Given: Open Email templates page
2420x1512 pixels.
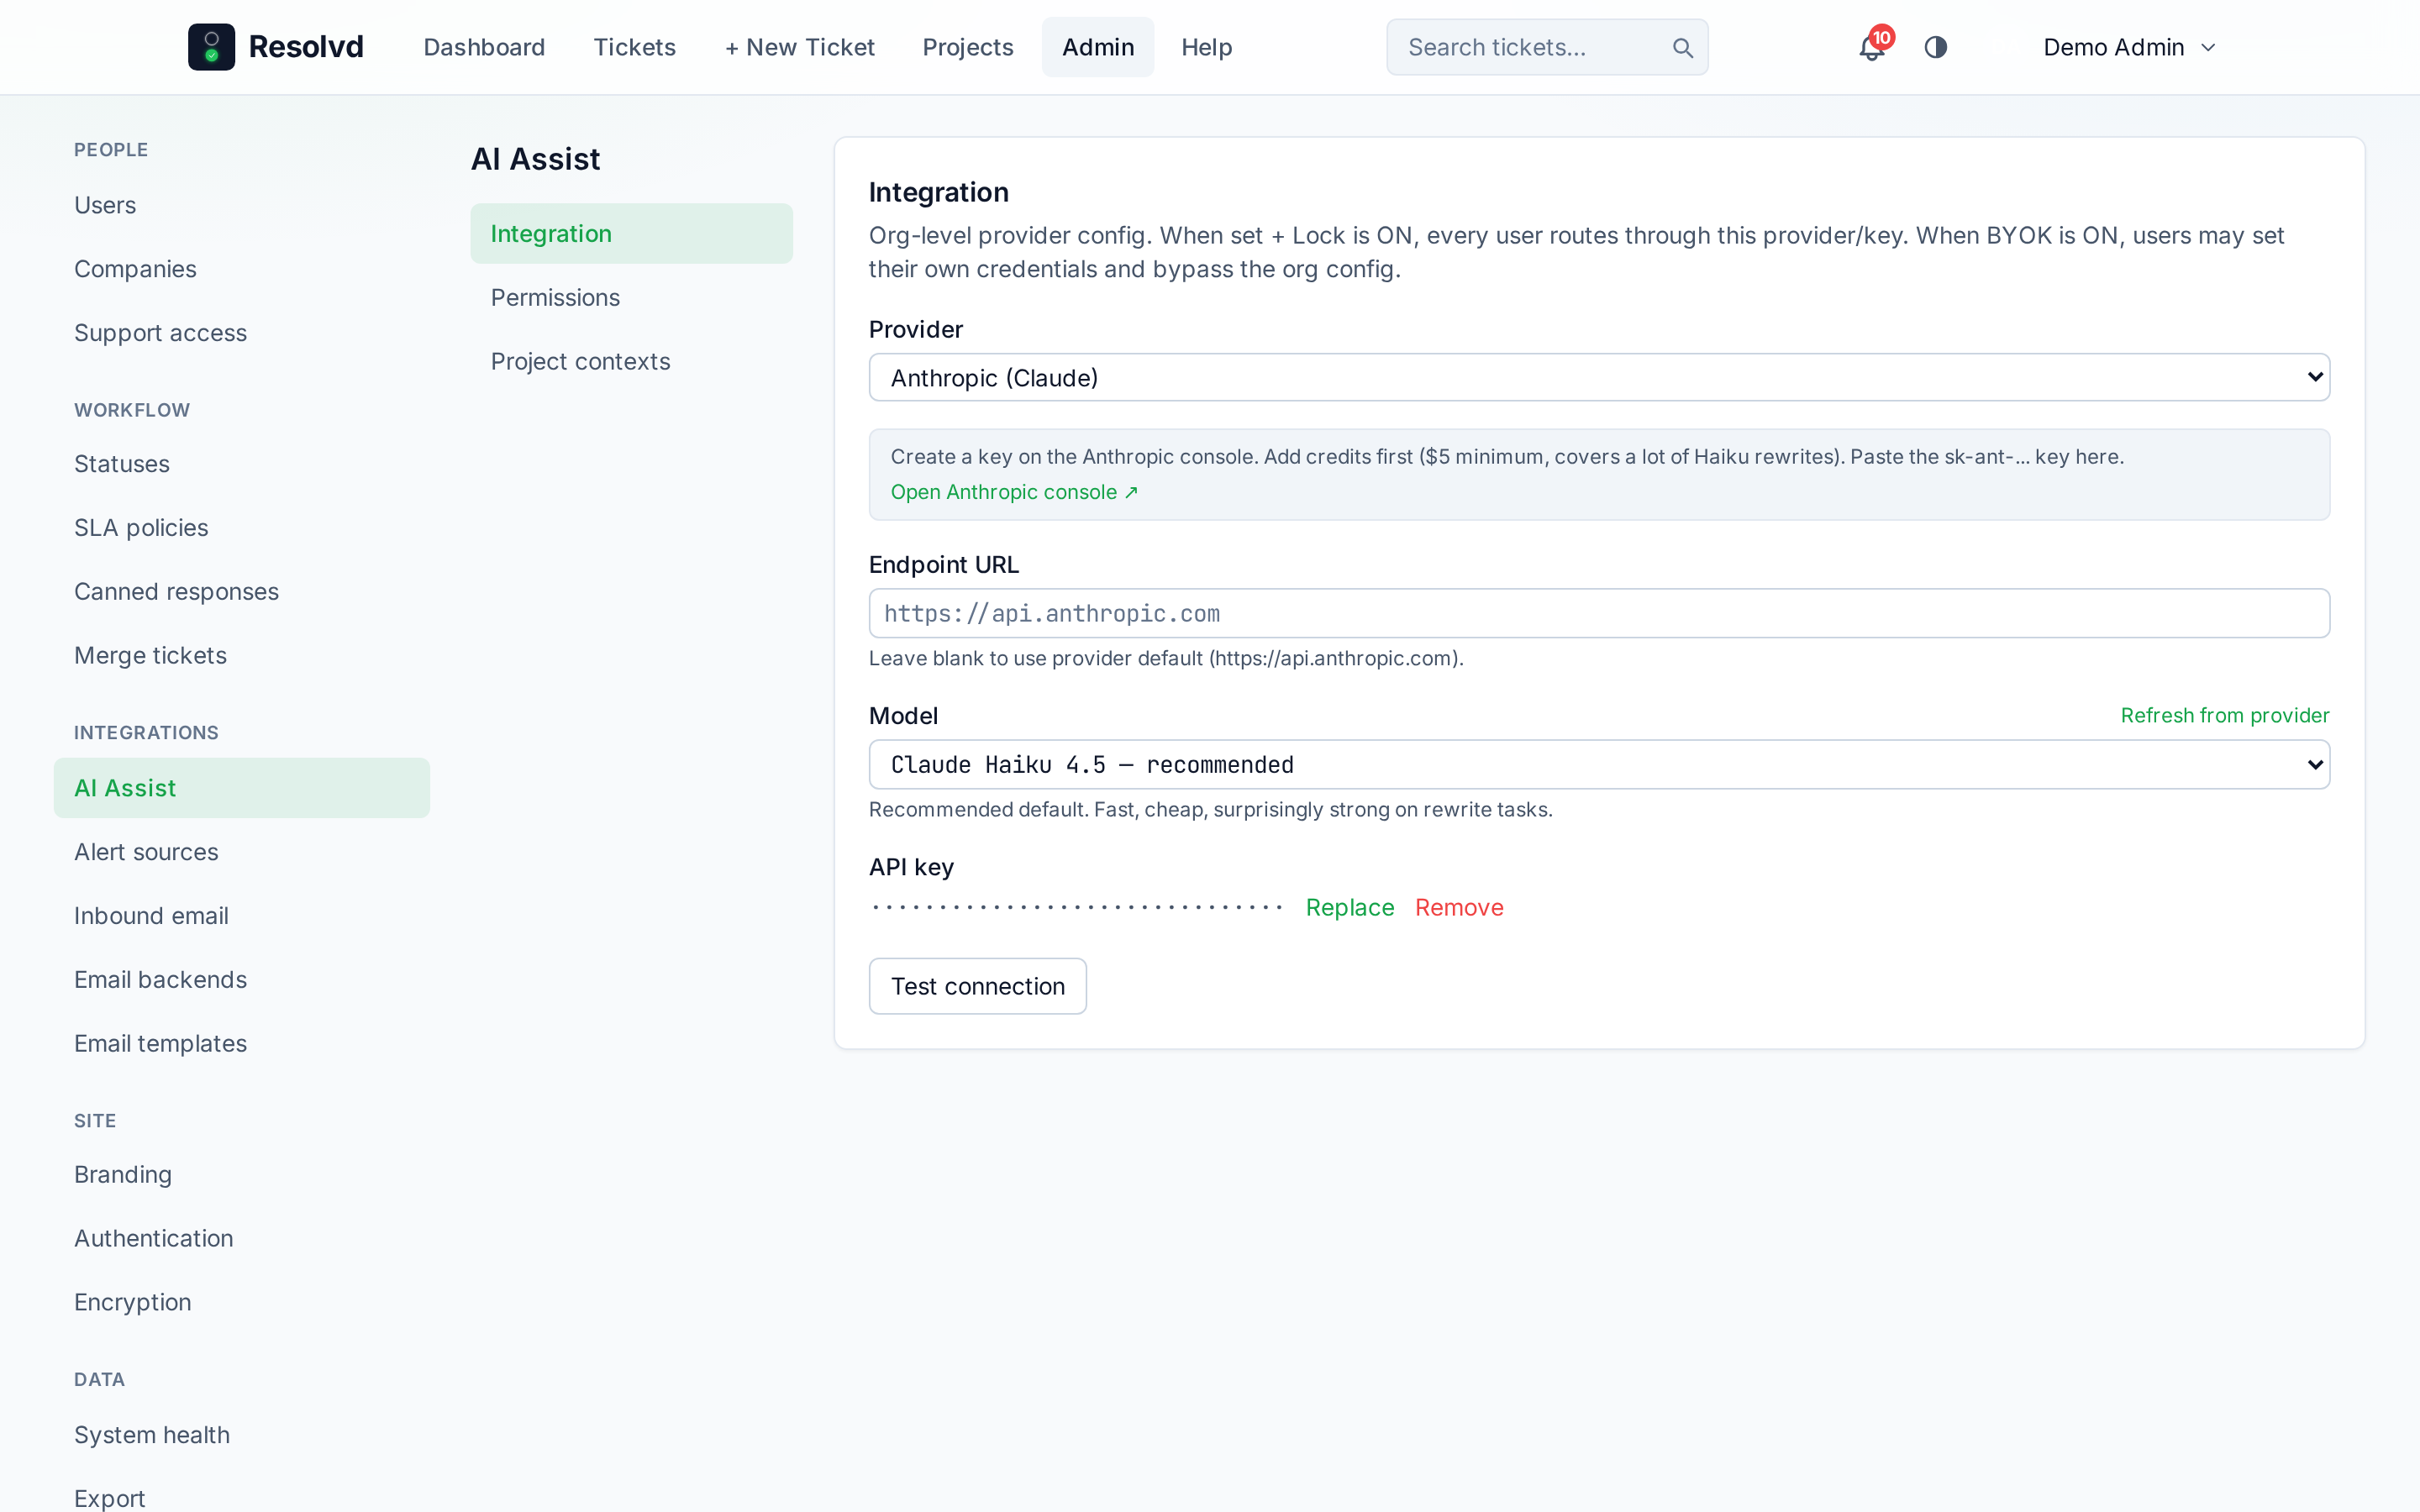Looking at the screenshot, I should [241, 1044].
